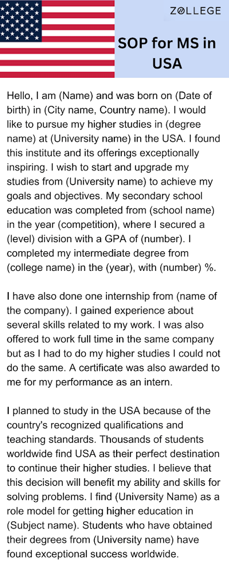
Task: Click the 'found exceptional success worldwide' closing line
Action: [93, 554]
